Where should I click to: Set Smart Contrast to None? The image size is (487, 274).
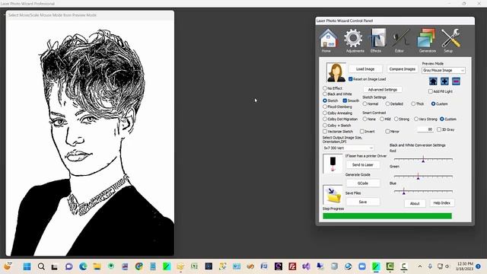(x=365, y=119)
